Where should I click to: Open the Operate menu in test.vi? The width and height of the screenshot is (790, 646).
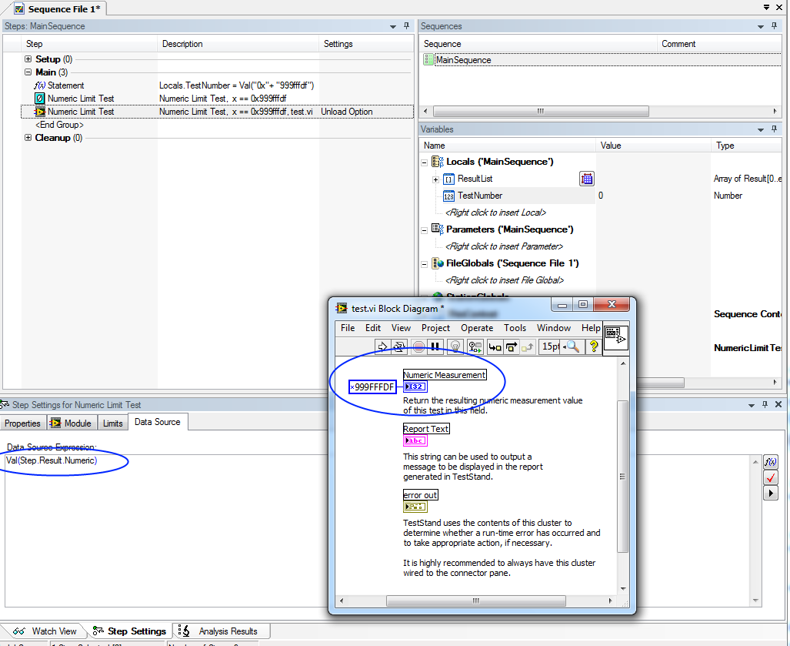476,328
